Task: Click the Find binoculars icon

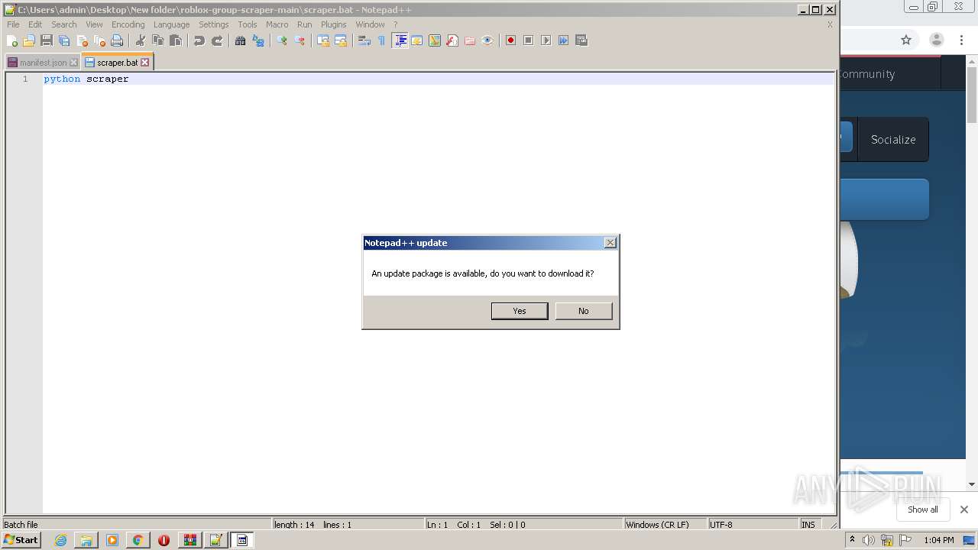Action: (x=241, y=40)
